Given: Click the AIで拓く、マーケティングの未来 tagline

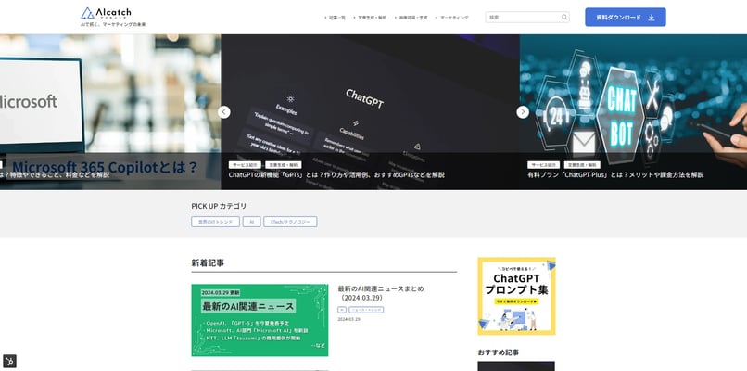Looking at the screenshot, I should tap(113, 24).
